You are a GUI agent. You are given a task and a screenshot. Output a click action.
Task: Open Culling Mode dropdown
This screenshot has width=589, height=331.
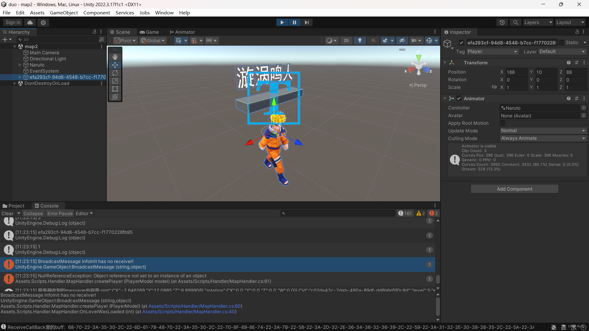click(543, 139)
